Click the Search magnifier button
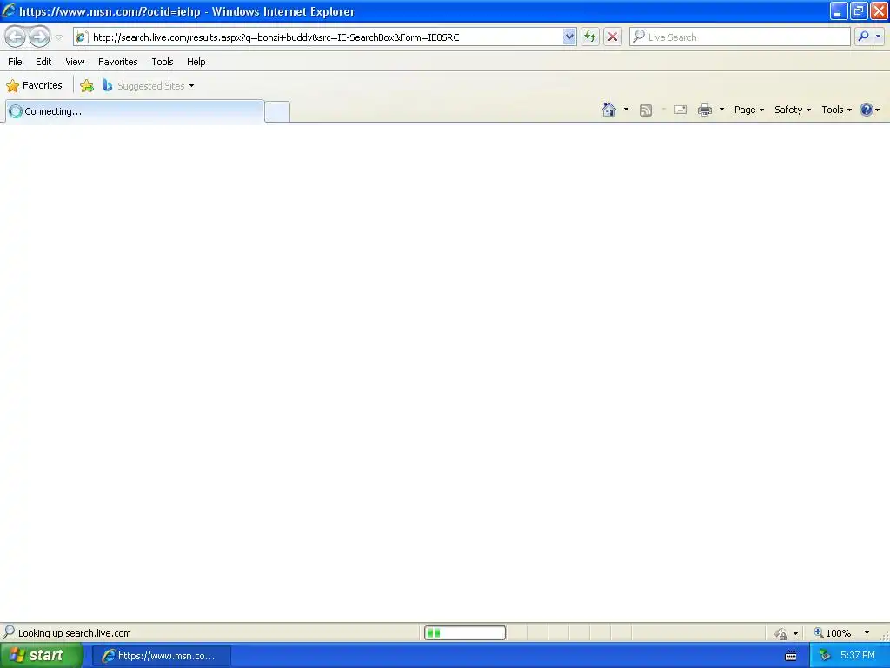The width and height of the screenshot is (890, 668). 863,37
